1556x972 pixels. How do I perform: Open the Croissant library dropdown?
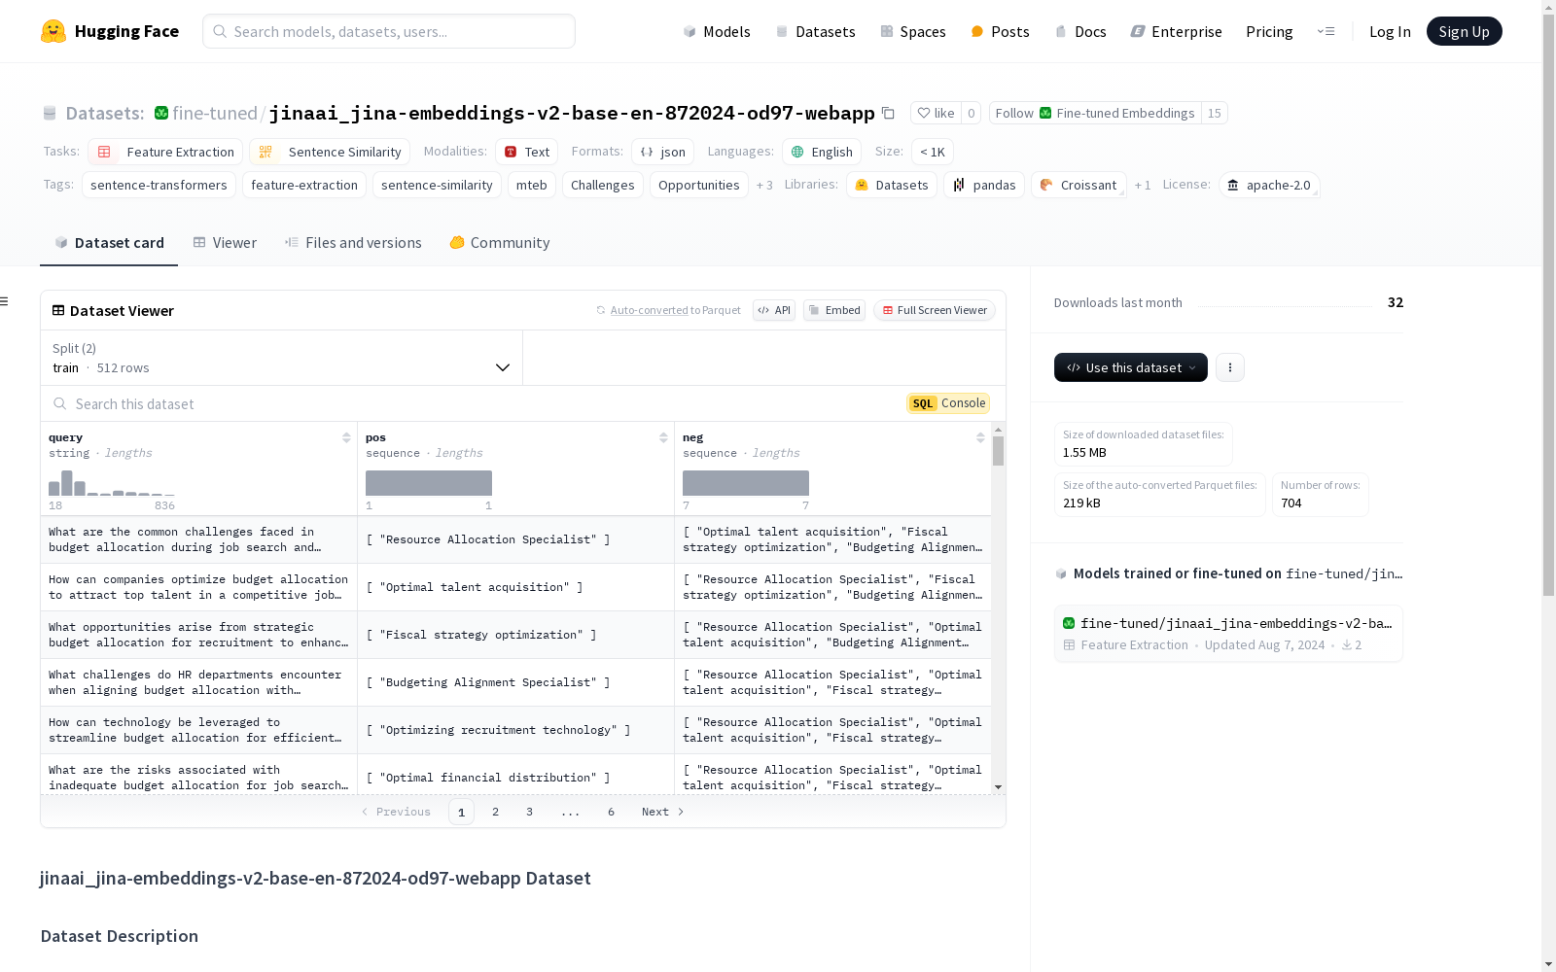[x=1079, y=185]
